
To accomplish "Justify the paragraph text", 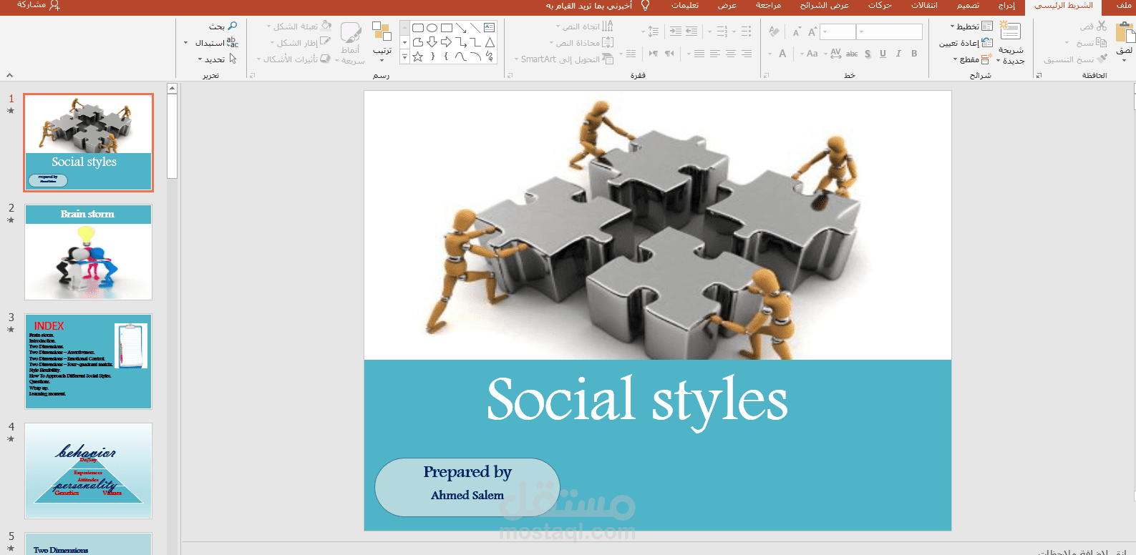I will point(699,54).
